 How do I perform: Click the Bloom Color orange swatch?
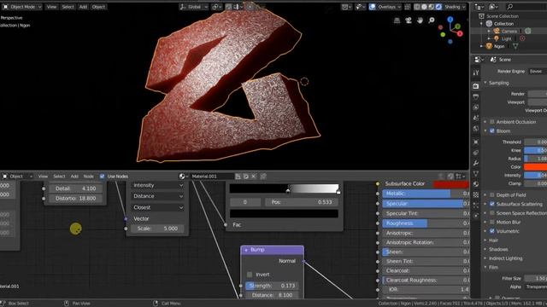536,167
